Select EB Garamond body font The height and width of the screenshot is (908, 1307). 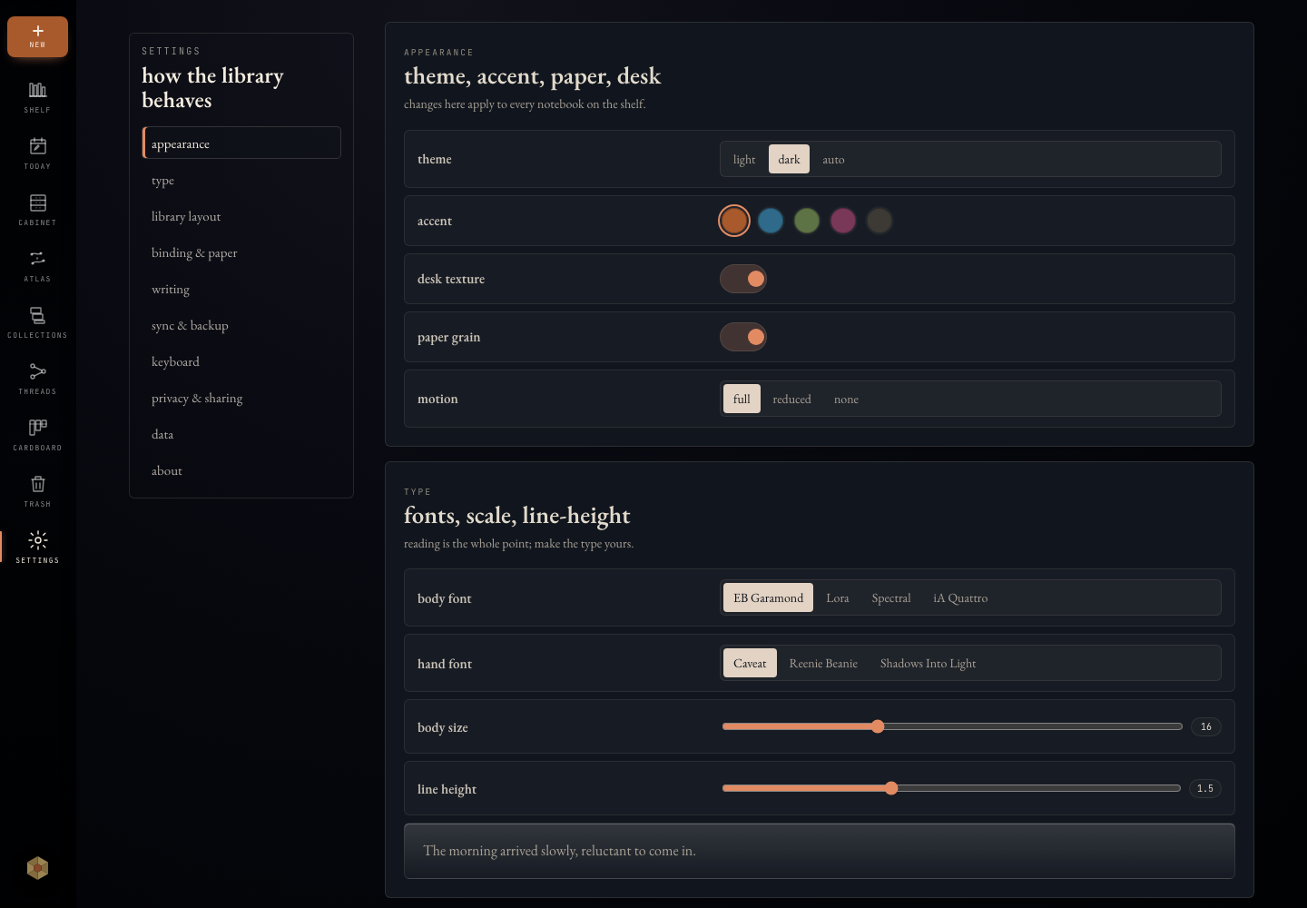[768, 597]
